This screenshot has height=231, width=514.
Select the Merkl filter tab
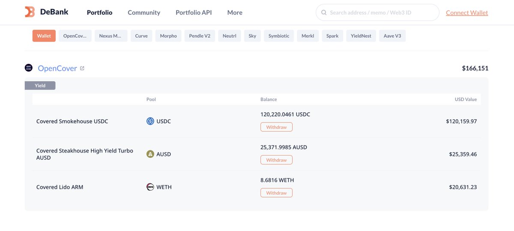[x=308, y=36]
